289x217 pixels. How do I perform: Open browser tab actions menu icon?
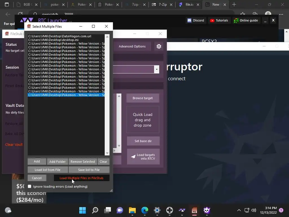coord(7,5)
